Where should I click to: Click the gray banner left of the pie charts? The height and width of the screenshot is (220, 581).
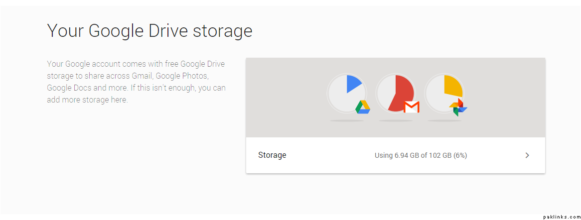284,97
